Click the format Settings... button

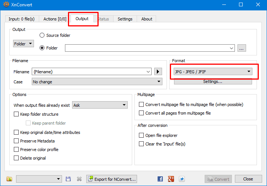[213, 81]
